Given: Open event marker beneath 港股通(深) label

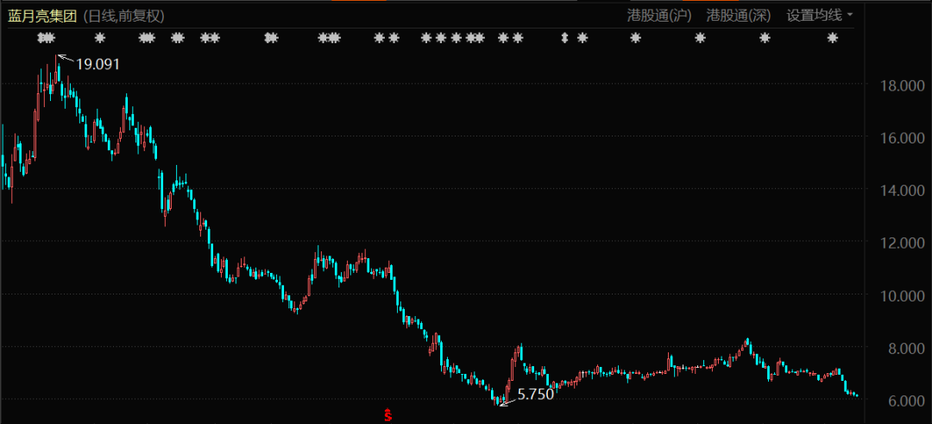Looking at the screenshot, I should pyautogui.click(x=700, y=38).
